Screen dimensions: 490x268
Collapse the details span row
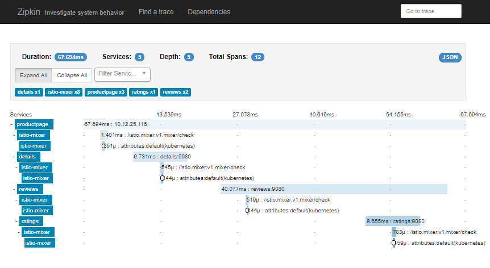pyautogui.click(x=14, y=157)
